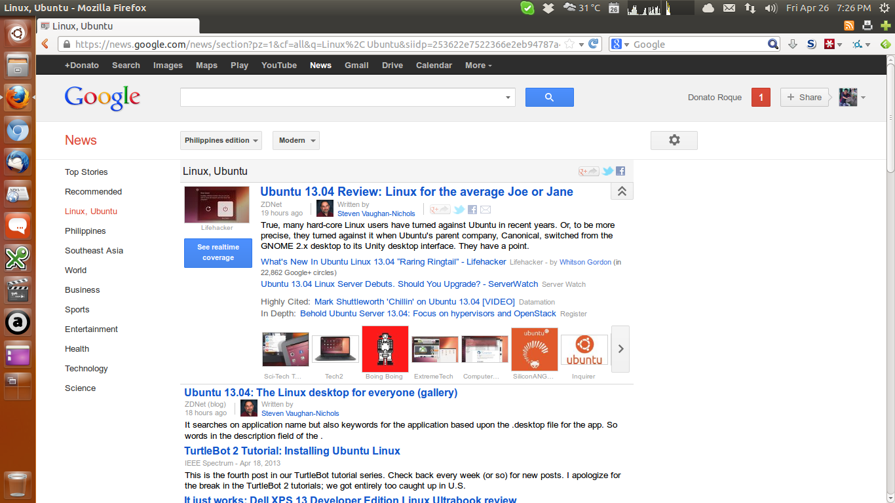Bookmark this page with the star icon

click(570, 44)
